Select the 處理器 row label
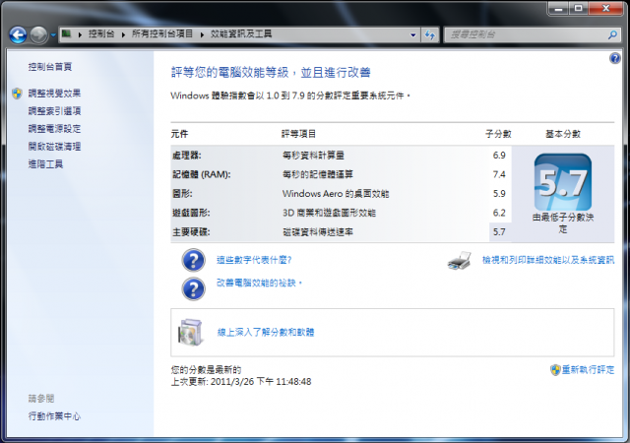This screenshot has height=443, width=630. (x=187, y=156)
